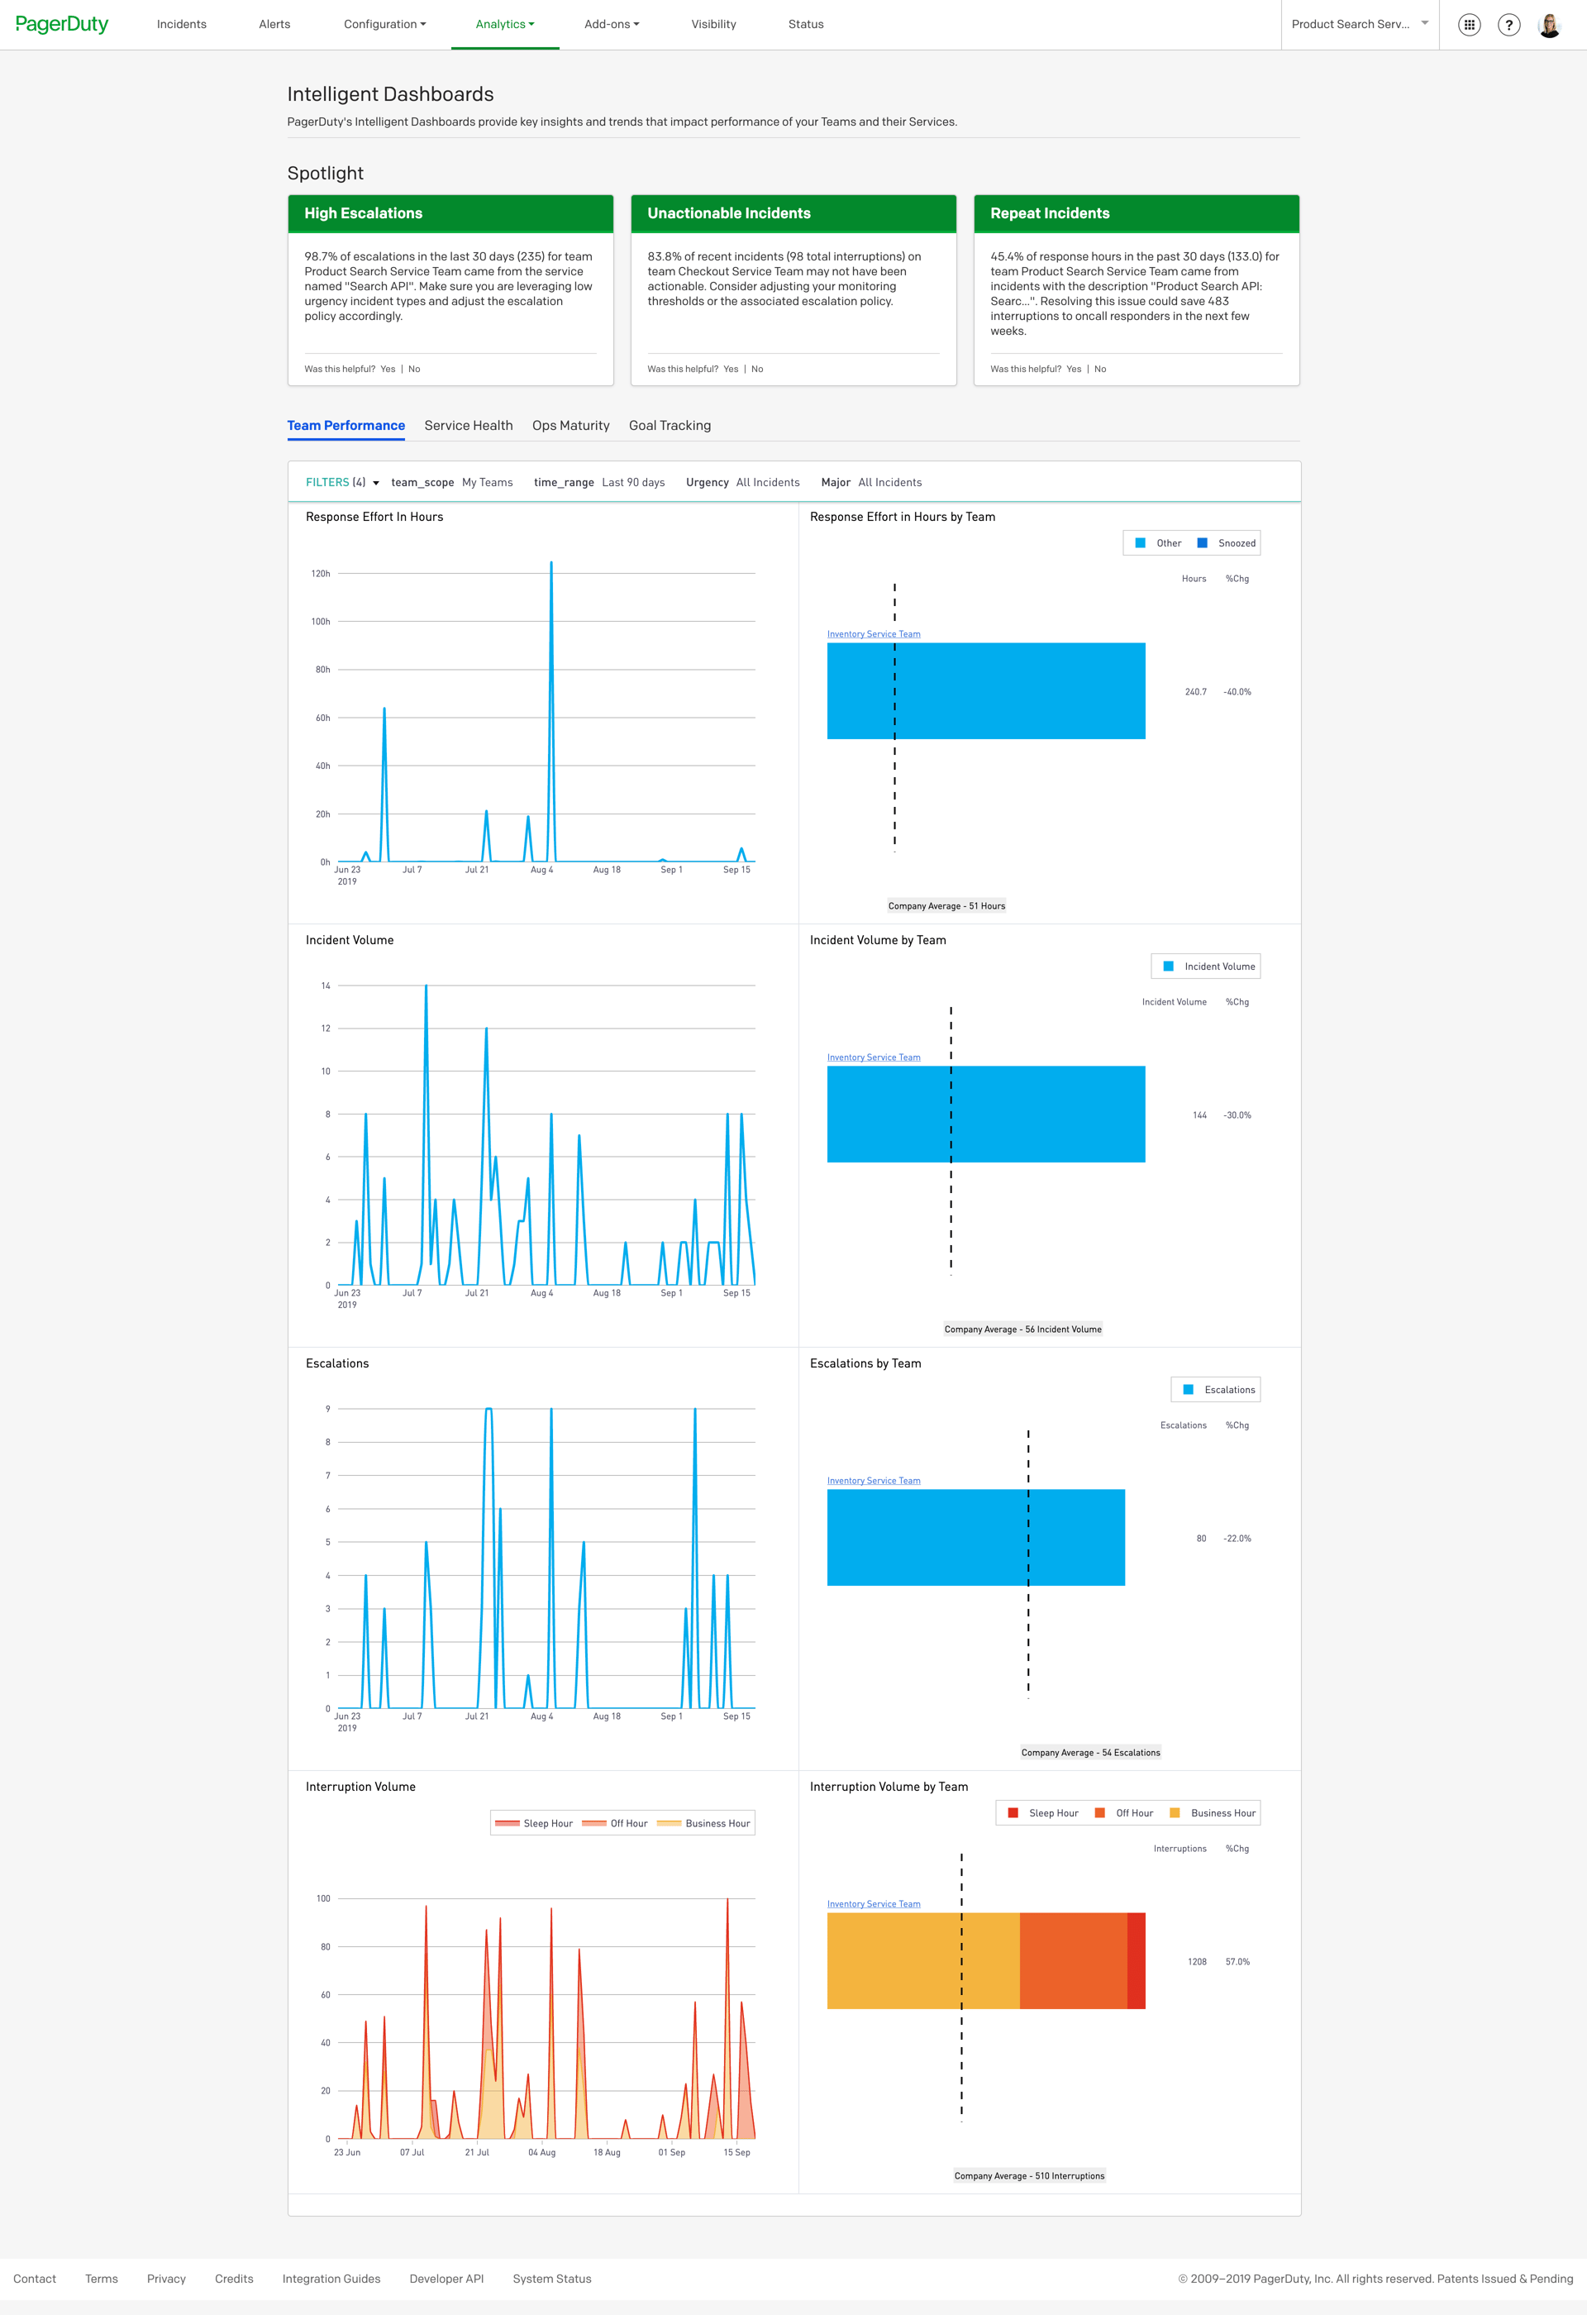Click the Incident Volume legend swatch
The width and height of the screenshot is (1587, 2315).
click(x=1168, y=967)
